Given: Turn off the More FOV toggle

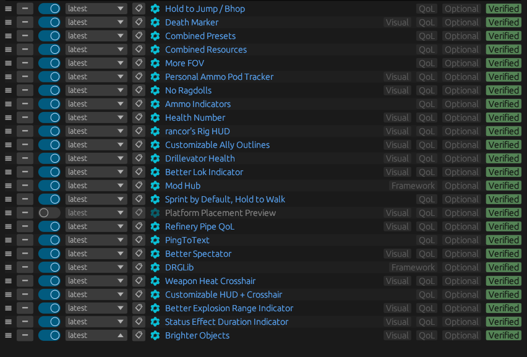Looking at the screenshot, I should tap(49, 63).
